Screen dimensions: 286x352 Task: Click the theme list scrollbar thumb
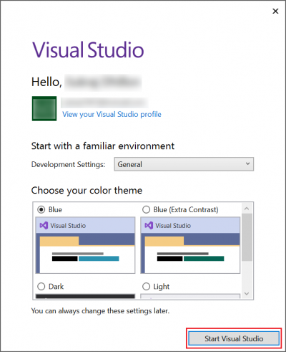pyautogui.click(x=247, y=237)
